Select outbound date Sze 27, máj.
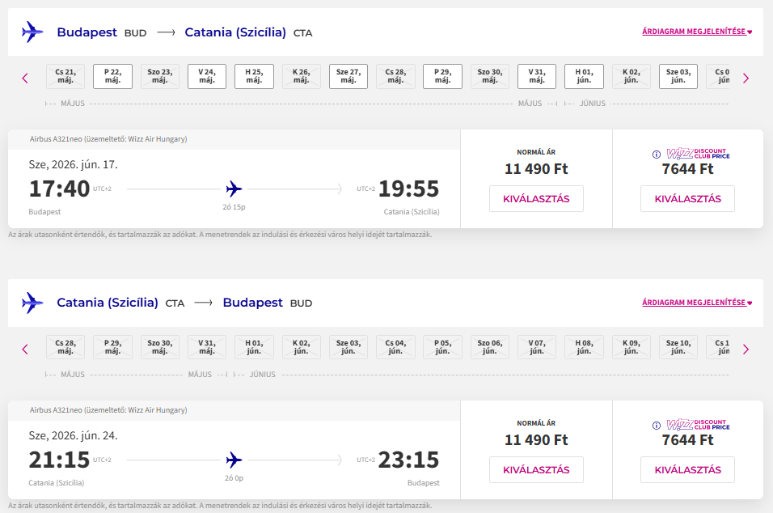 (x=348, y=76)
